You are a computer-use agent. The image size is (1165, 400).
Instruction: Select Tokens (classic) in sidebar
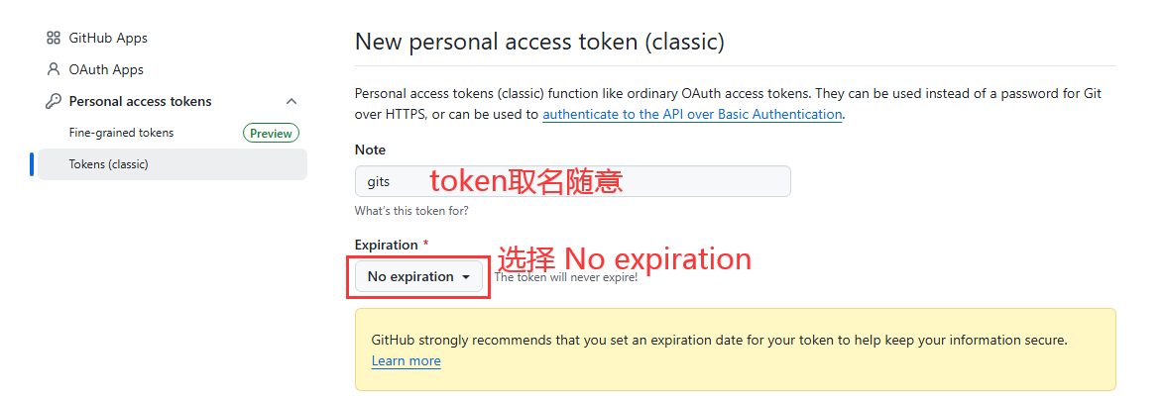(108, 164)
